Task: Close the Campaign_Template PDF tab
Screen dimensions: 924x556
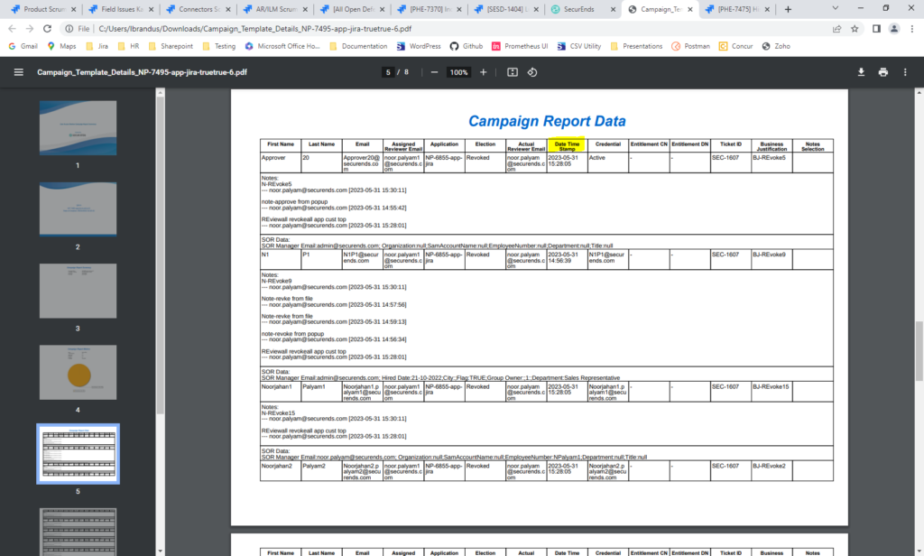Action: [690, 9]
